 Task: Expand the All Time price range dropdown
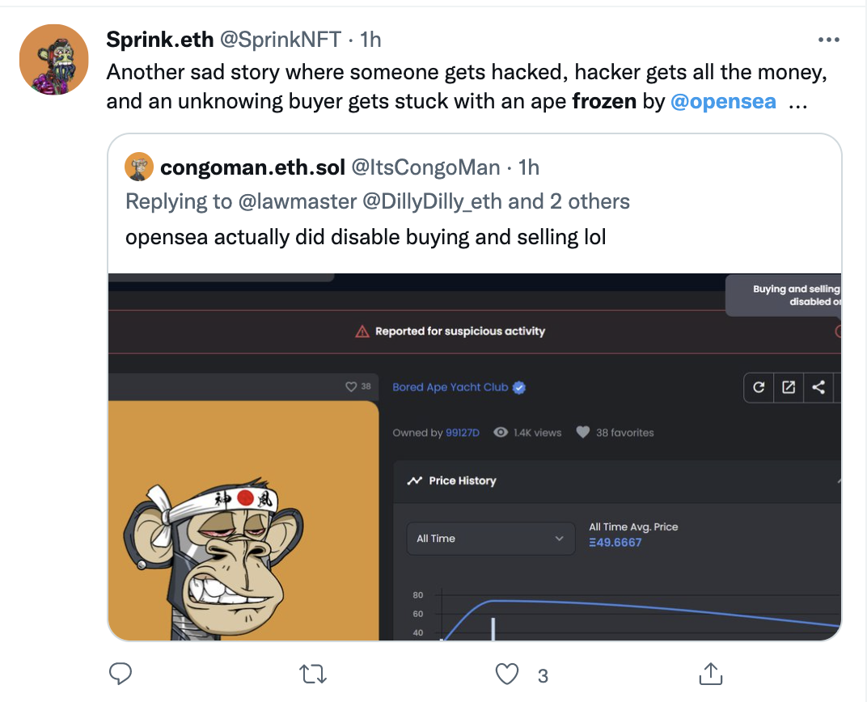[490, 539]
